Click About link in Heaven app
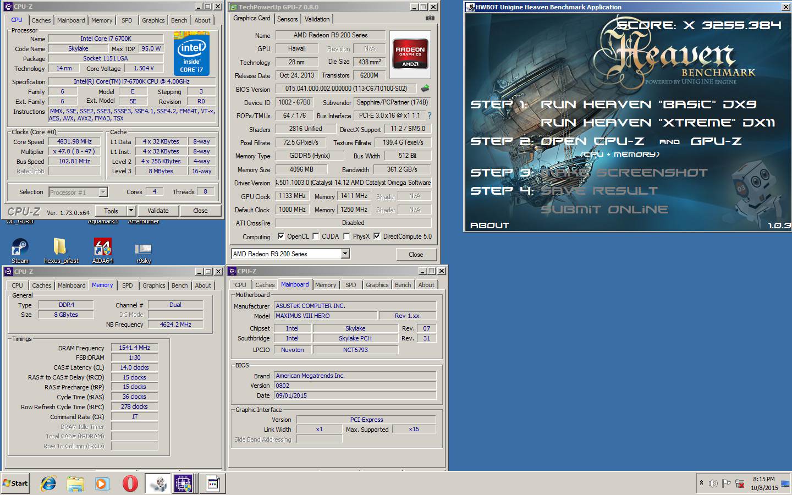Image resolution: width=792 pixels, height=495 pixels. [490, 226]
